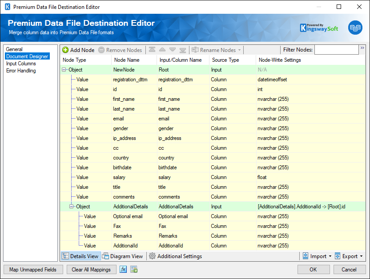
Task: Click the Remove Nodes button
Action: 120,50
